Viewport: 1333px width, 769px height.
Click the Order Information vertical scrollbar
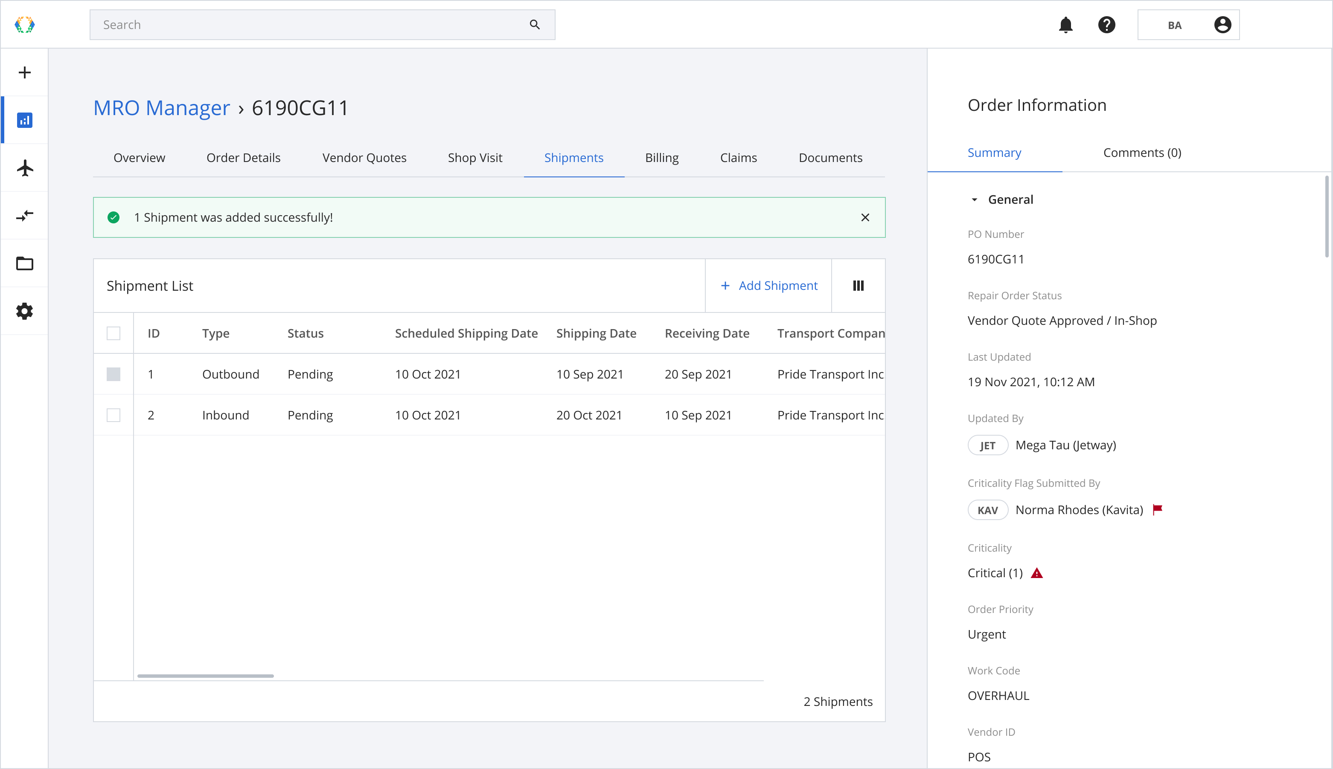tap(1327, 217)
